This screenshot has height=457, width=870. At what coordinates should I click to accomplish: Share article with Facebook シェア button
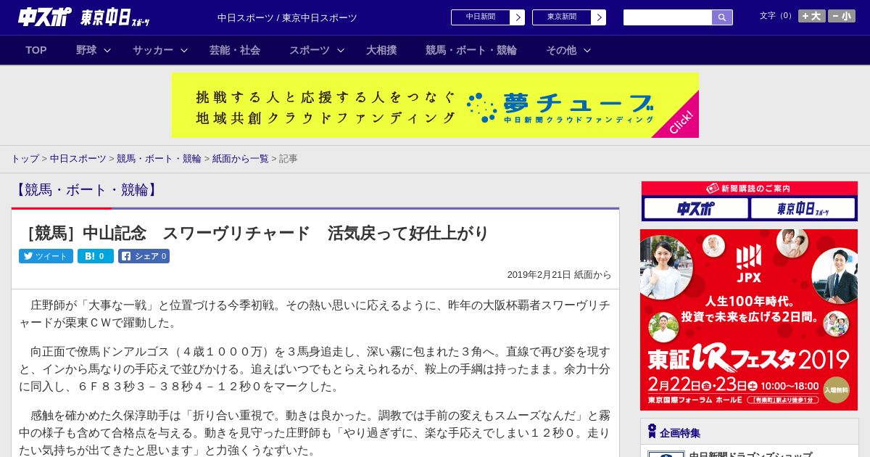(x=144, y=256)
